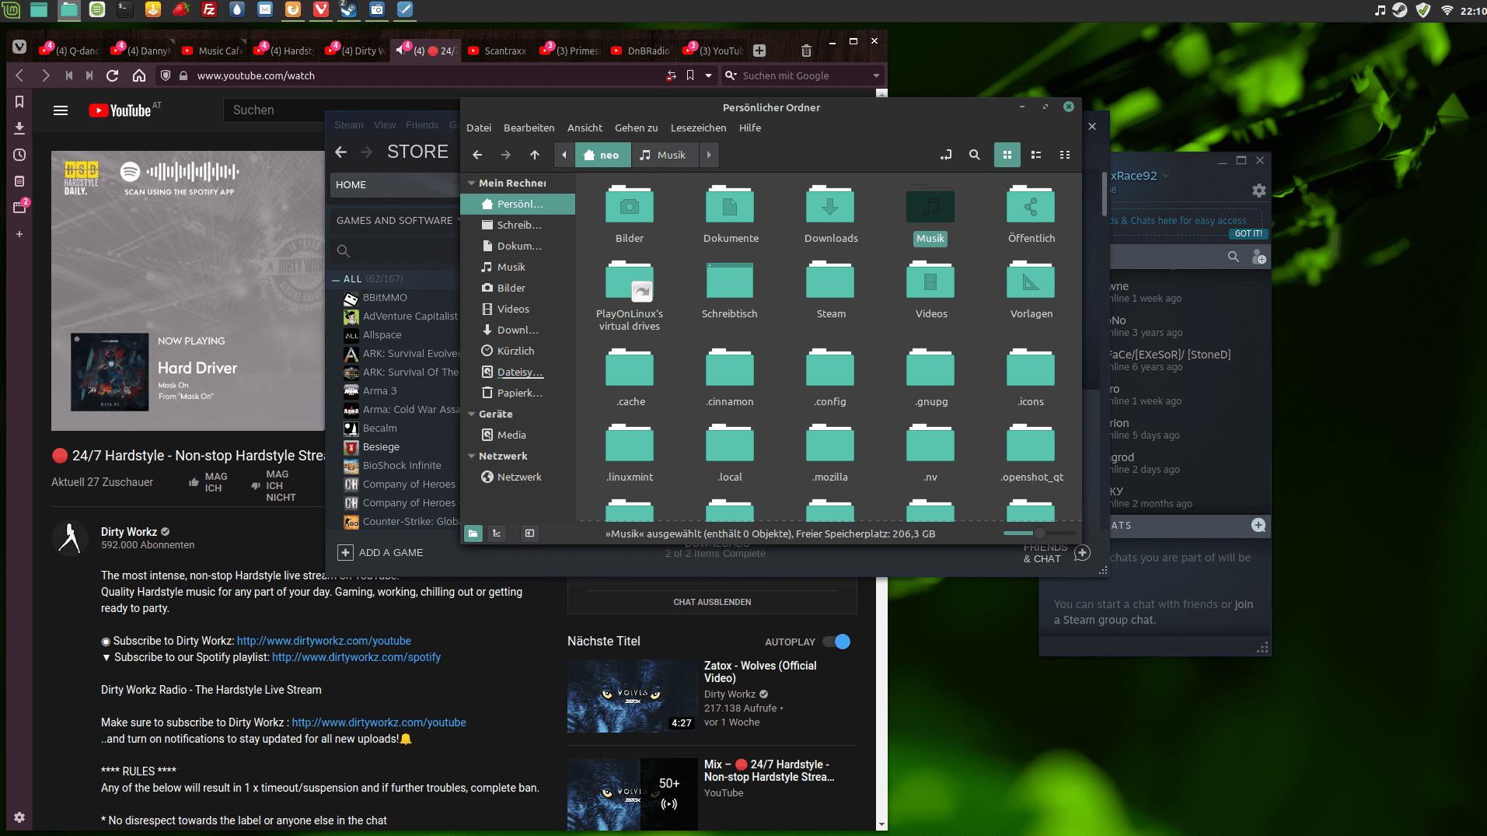Click Vivaldi address bar URL
The width and height of the screenshot is (1487, 836).
tap(256, 75)
